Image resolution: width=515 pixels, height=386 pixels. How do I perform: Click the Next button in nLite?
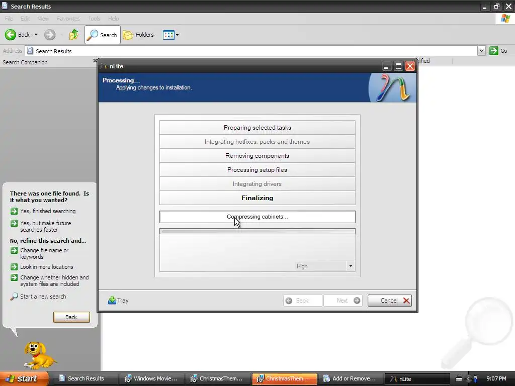(x=343, y=301)
